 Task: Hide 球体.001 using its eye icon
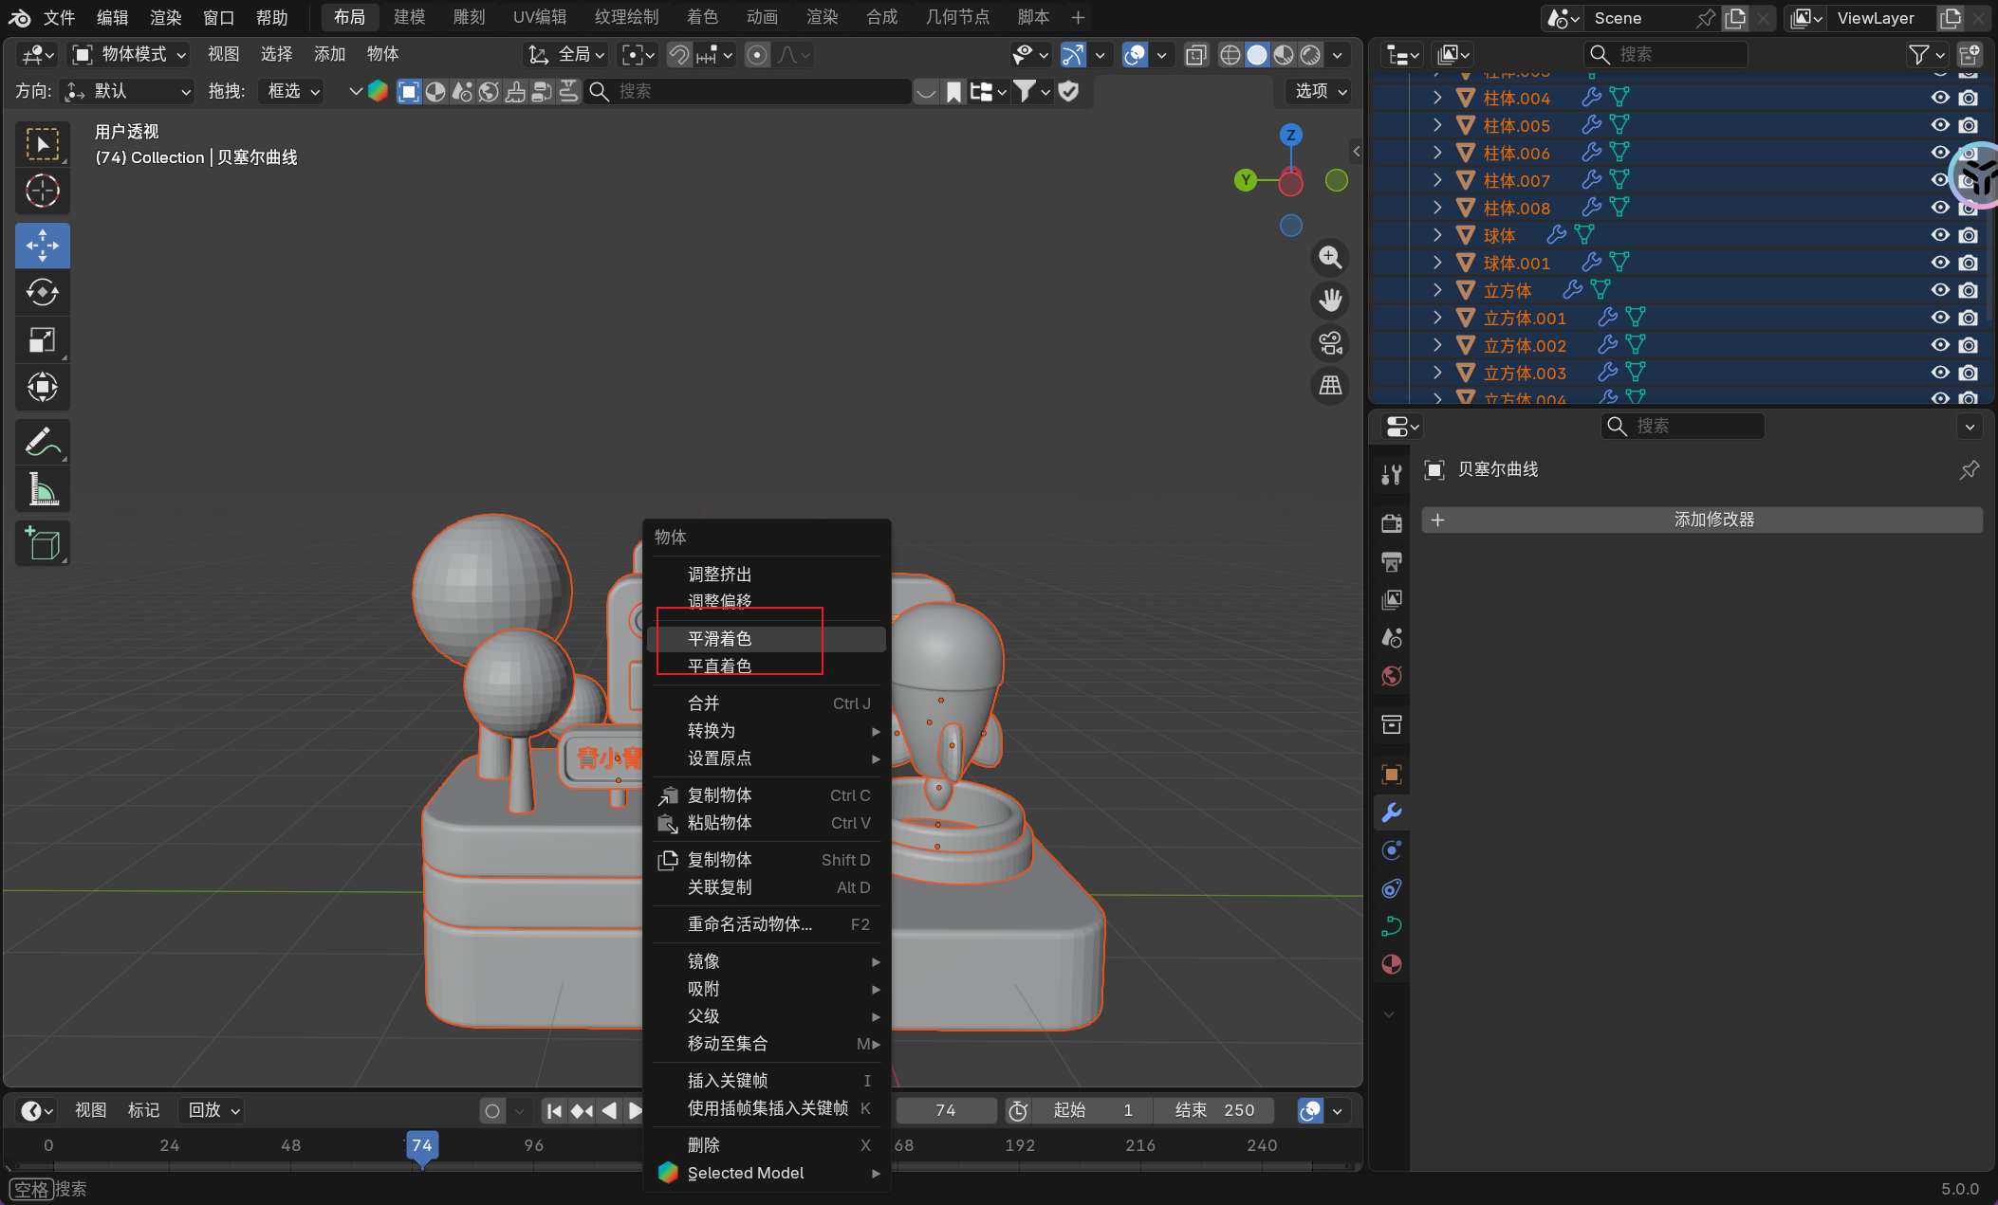coord(1939,263)
